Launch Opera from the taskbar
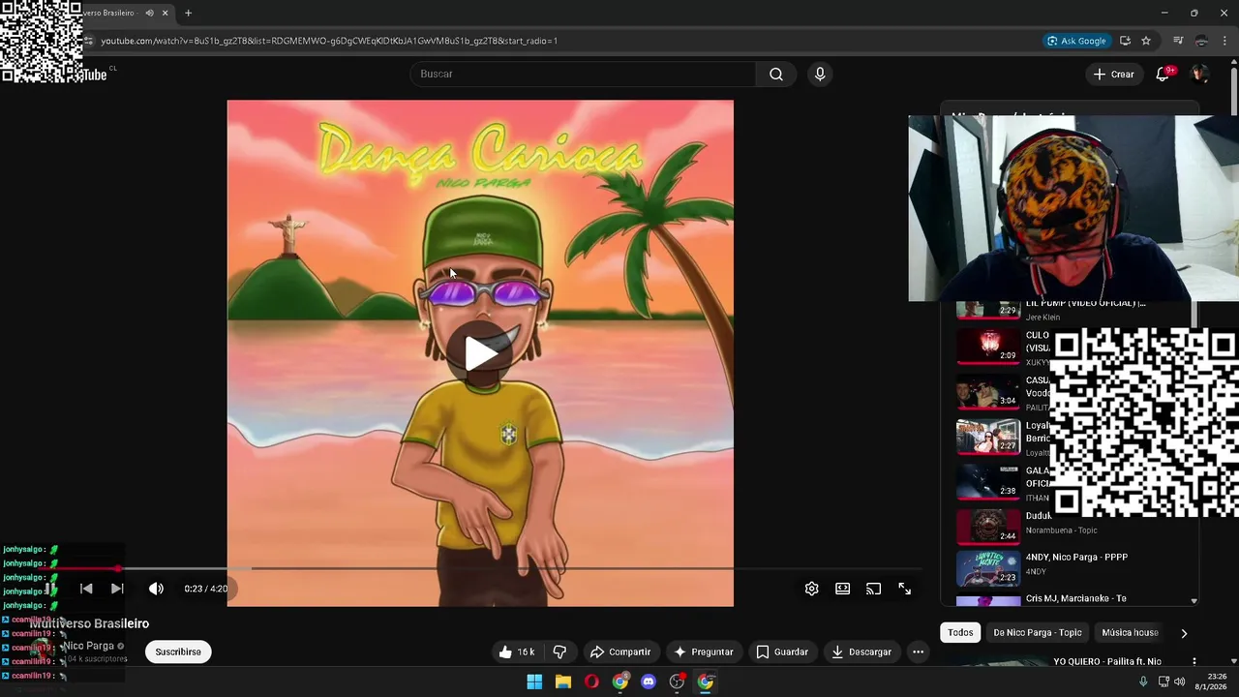The width and height of the screenshot is (1239, 697). [591, 682]
